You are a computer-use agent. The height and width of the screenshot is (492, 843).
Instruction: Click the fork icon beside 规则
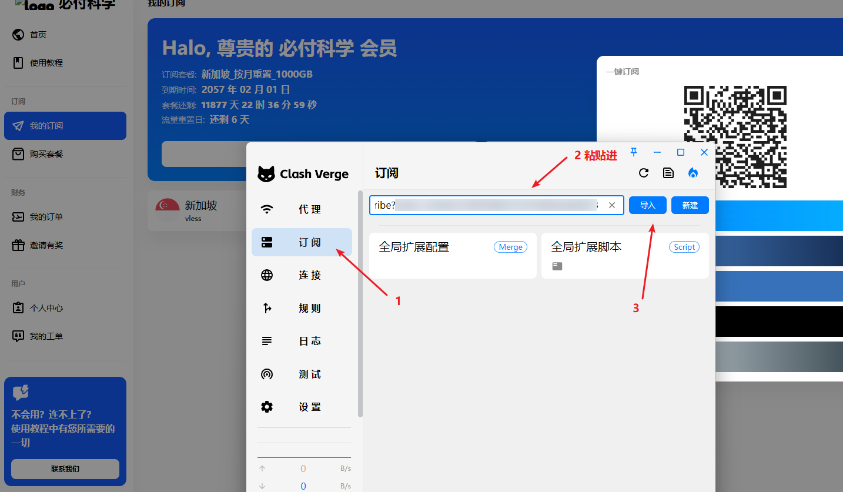coord(267,308)
